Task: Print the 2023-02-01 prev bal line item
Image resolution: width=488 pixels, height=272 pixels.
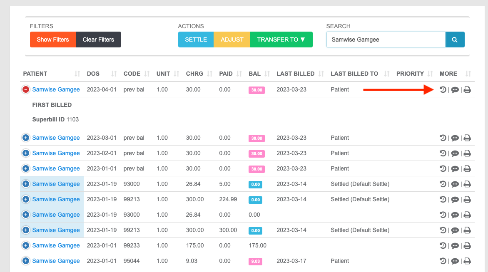Action: pyautogui.click(x=467, y=153)
